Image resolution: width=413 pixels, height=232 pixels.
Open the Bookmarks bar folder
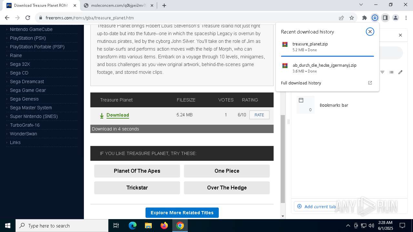pyautogui.click(x=334, y=105)
